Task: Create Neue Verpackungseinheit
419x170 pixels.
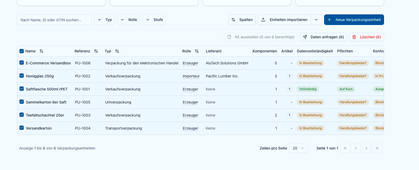Action: pos(354,20)
